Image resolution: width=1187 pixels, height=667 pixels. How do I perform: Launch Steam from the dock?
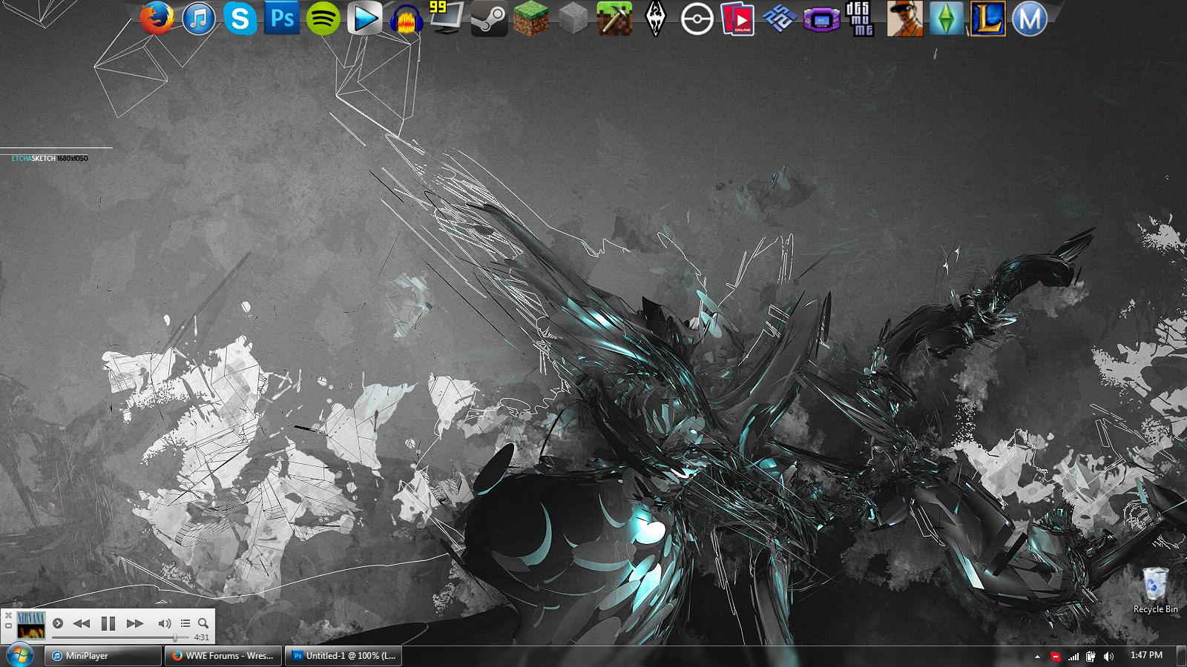pyautogui.click(x=489, y=19)
